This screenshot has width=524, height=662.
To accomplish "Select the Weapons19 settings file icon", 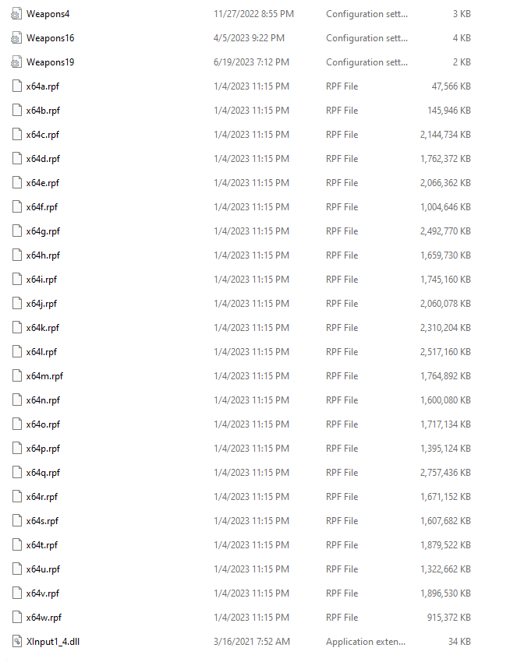I will (16, 62).
